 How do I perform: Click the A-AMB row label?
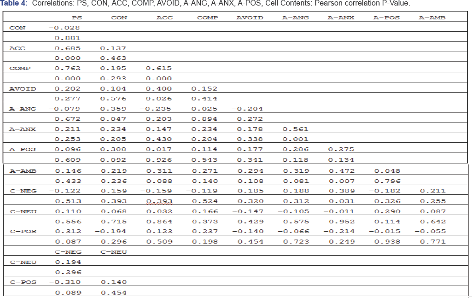tap(23, 171)
